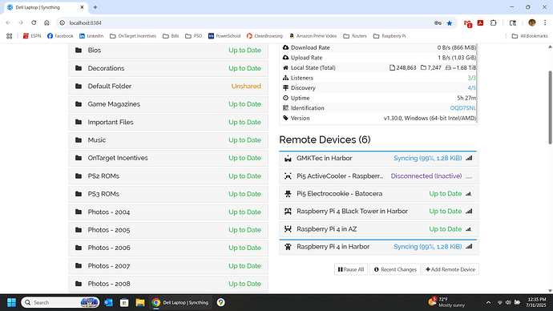Go to the browser home page icon
This screenshot has width=553, height=311.
(46, 23)
